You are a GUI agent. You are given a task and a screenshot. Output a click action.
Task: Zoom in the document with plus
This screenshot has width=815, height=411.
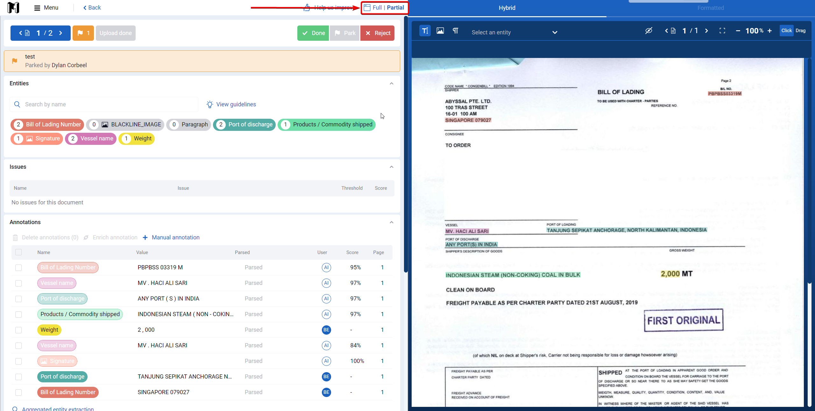[x=769, y=31]
